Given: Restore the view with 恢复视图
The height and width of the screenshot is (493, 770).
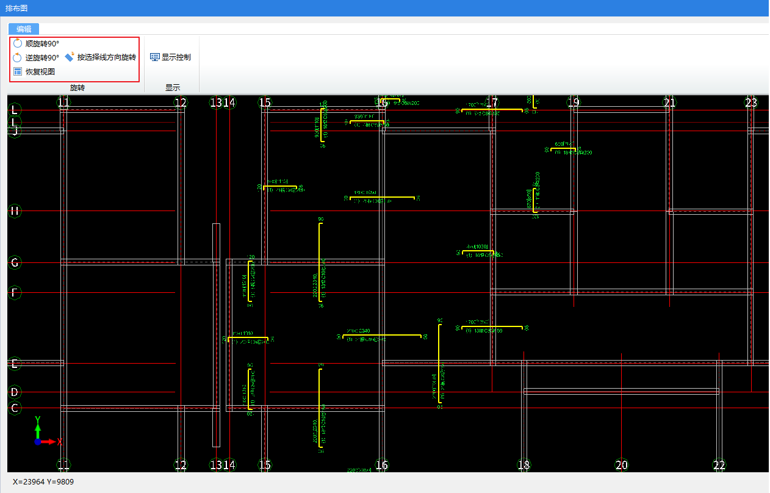Looking at the screenshot, I should 34,71.
